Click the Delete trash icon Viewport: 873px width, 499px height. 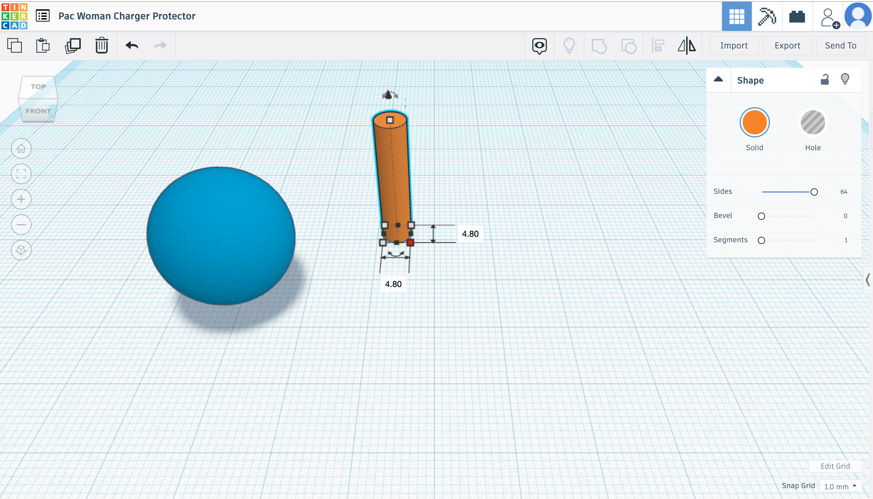[101, 45]
